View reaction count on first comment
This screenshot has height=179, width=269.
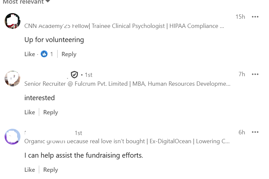(x=51, y=54)
